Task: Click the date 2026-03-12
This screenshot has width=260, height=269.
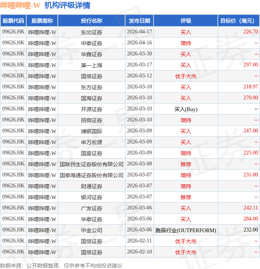Action: point(140,76)
